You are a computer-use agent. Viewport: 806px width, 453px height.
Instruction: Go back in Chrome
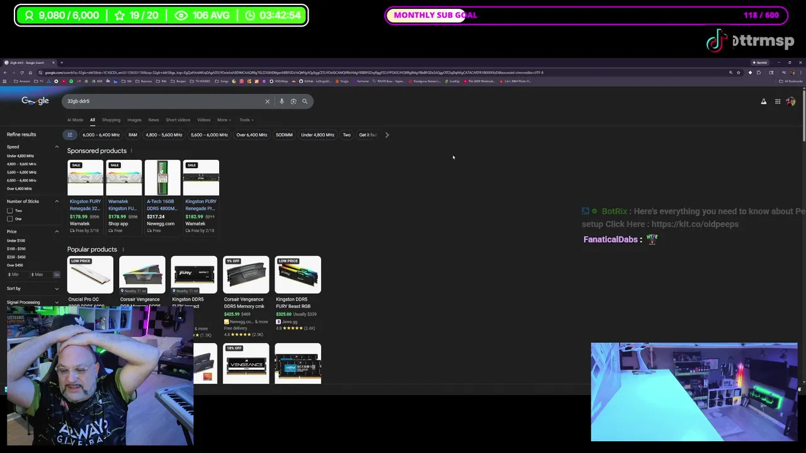tap(5, 72)
